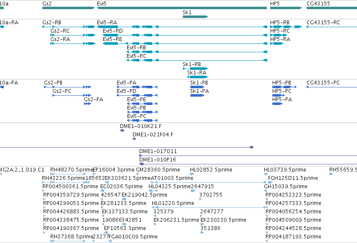Select the Sk1-PA protein bar
357x243 pixels.
[x=198, y=95]
